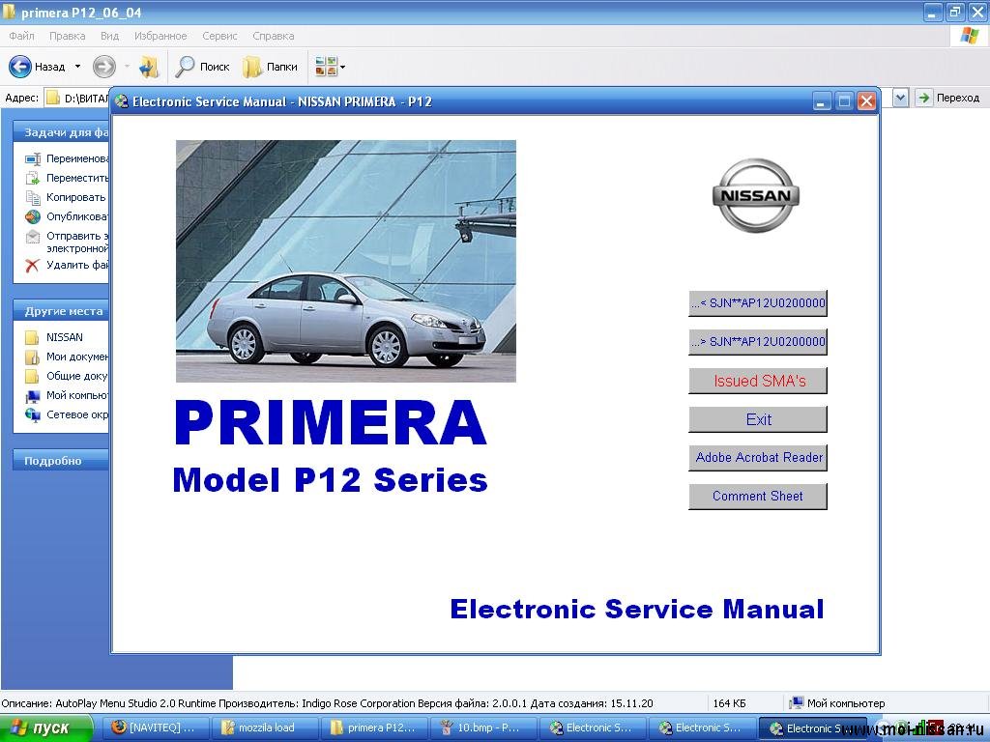This screenshot has height=742, width=990.
Task: Expand the Подробно details panel header
Action: pos(61,461)
